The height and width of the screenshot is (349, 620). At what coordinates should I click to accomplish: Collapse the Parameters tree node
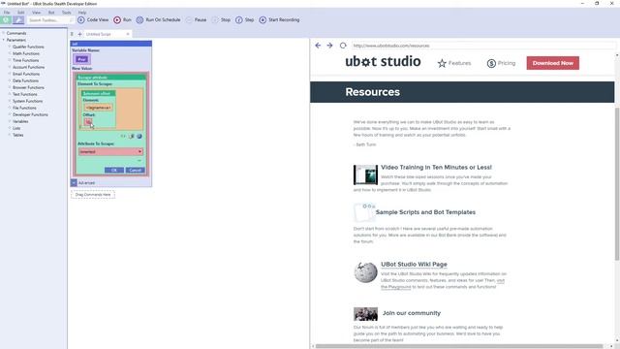[x=4, y=40]
